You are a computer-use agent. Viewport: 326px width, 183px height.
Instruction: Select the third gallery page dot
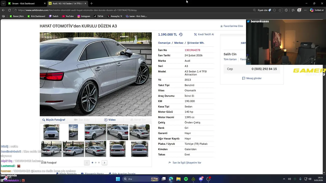99,163
